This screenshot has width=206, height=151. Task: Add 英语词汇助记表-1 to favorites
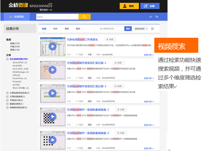pyautogui.click(x=118, y=63)
